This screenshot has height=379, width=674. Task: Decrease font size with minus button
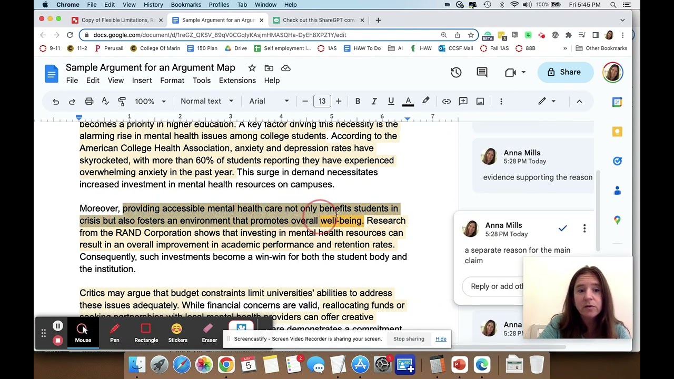tap(305, 101)
